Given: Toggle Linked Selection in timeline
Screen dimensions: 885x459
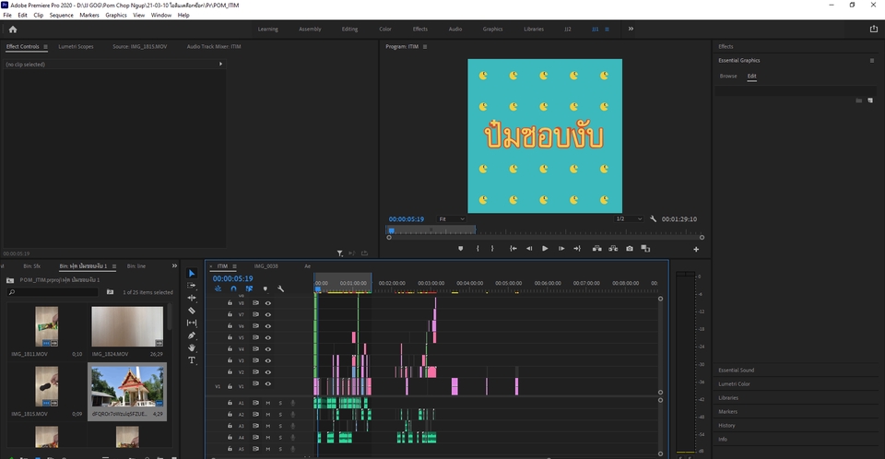Looking at the screenshot, I should (249, 288).
